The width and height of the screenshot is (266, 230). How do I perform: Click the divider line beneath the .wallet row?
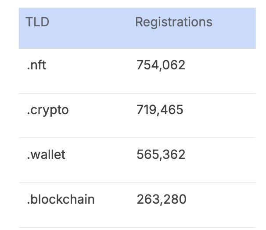(x=137, y=183)
